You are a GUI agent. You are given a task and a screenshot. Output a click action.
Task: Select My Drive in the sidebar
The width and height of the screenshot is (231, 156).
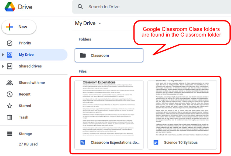(34, 55)
